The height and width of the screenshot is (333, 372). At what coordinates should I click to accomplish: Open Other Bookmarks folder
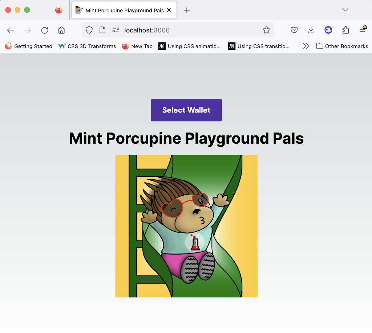point(342,46)
